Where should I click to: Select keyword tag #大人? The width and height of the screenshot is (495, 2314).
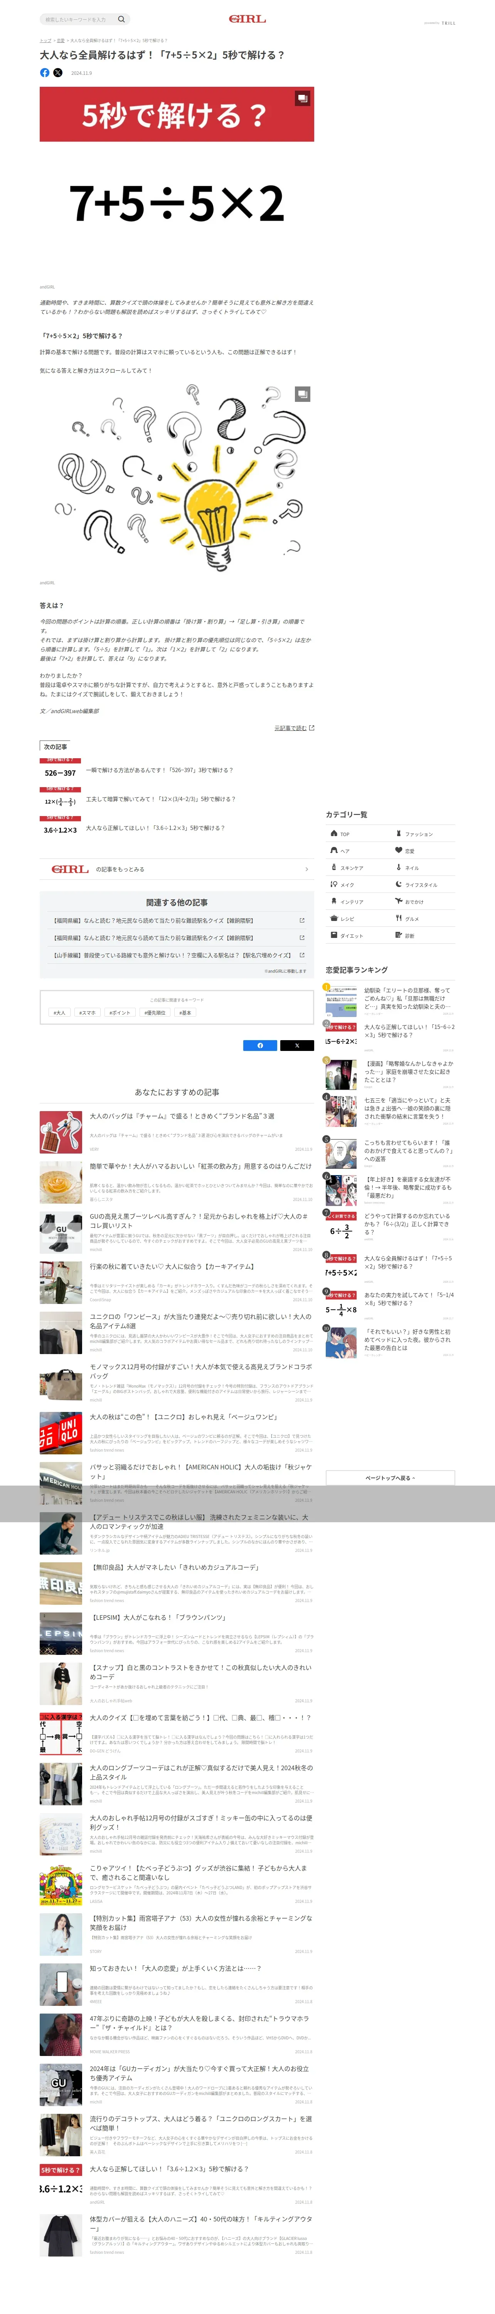60,1012
